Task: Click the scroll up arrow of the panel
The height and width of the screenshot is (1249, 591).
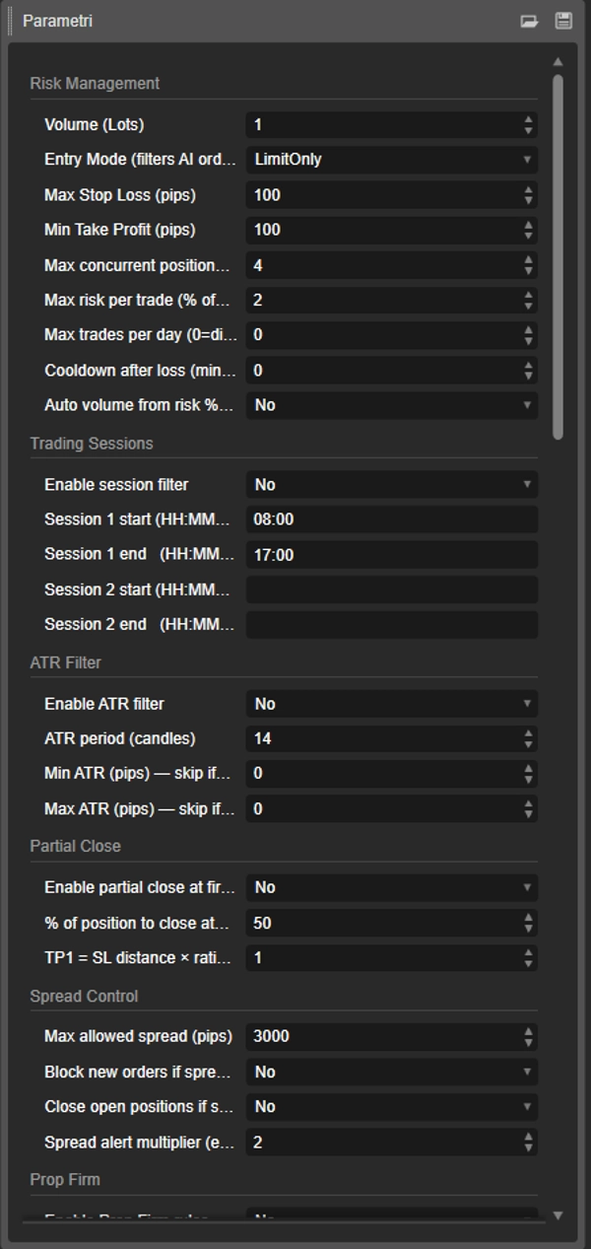Action: (x=558, y=62)
